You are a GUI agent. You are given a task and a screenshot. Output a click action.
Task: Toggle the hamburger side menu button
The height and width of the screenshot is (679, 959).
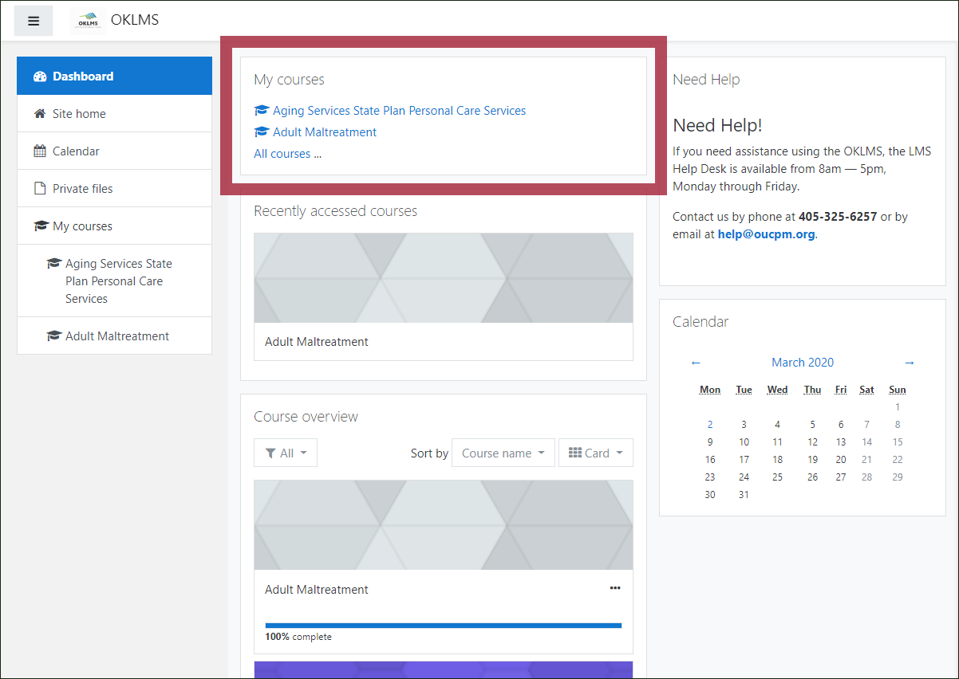[x=34, y=21]
